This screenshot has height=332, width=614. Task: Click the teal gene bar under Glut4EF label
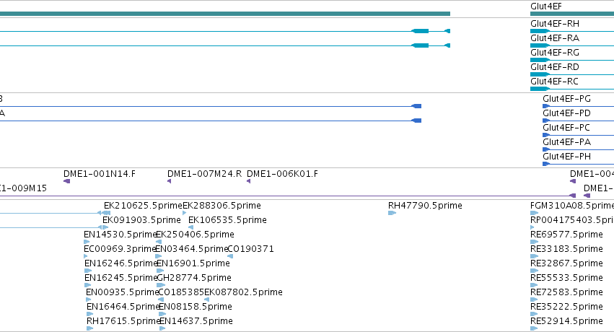coord(572,14)
